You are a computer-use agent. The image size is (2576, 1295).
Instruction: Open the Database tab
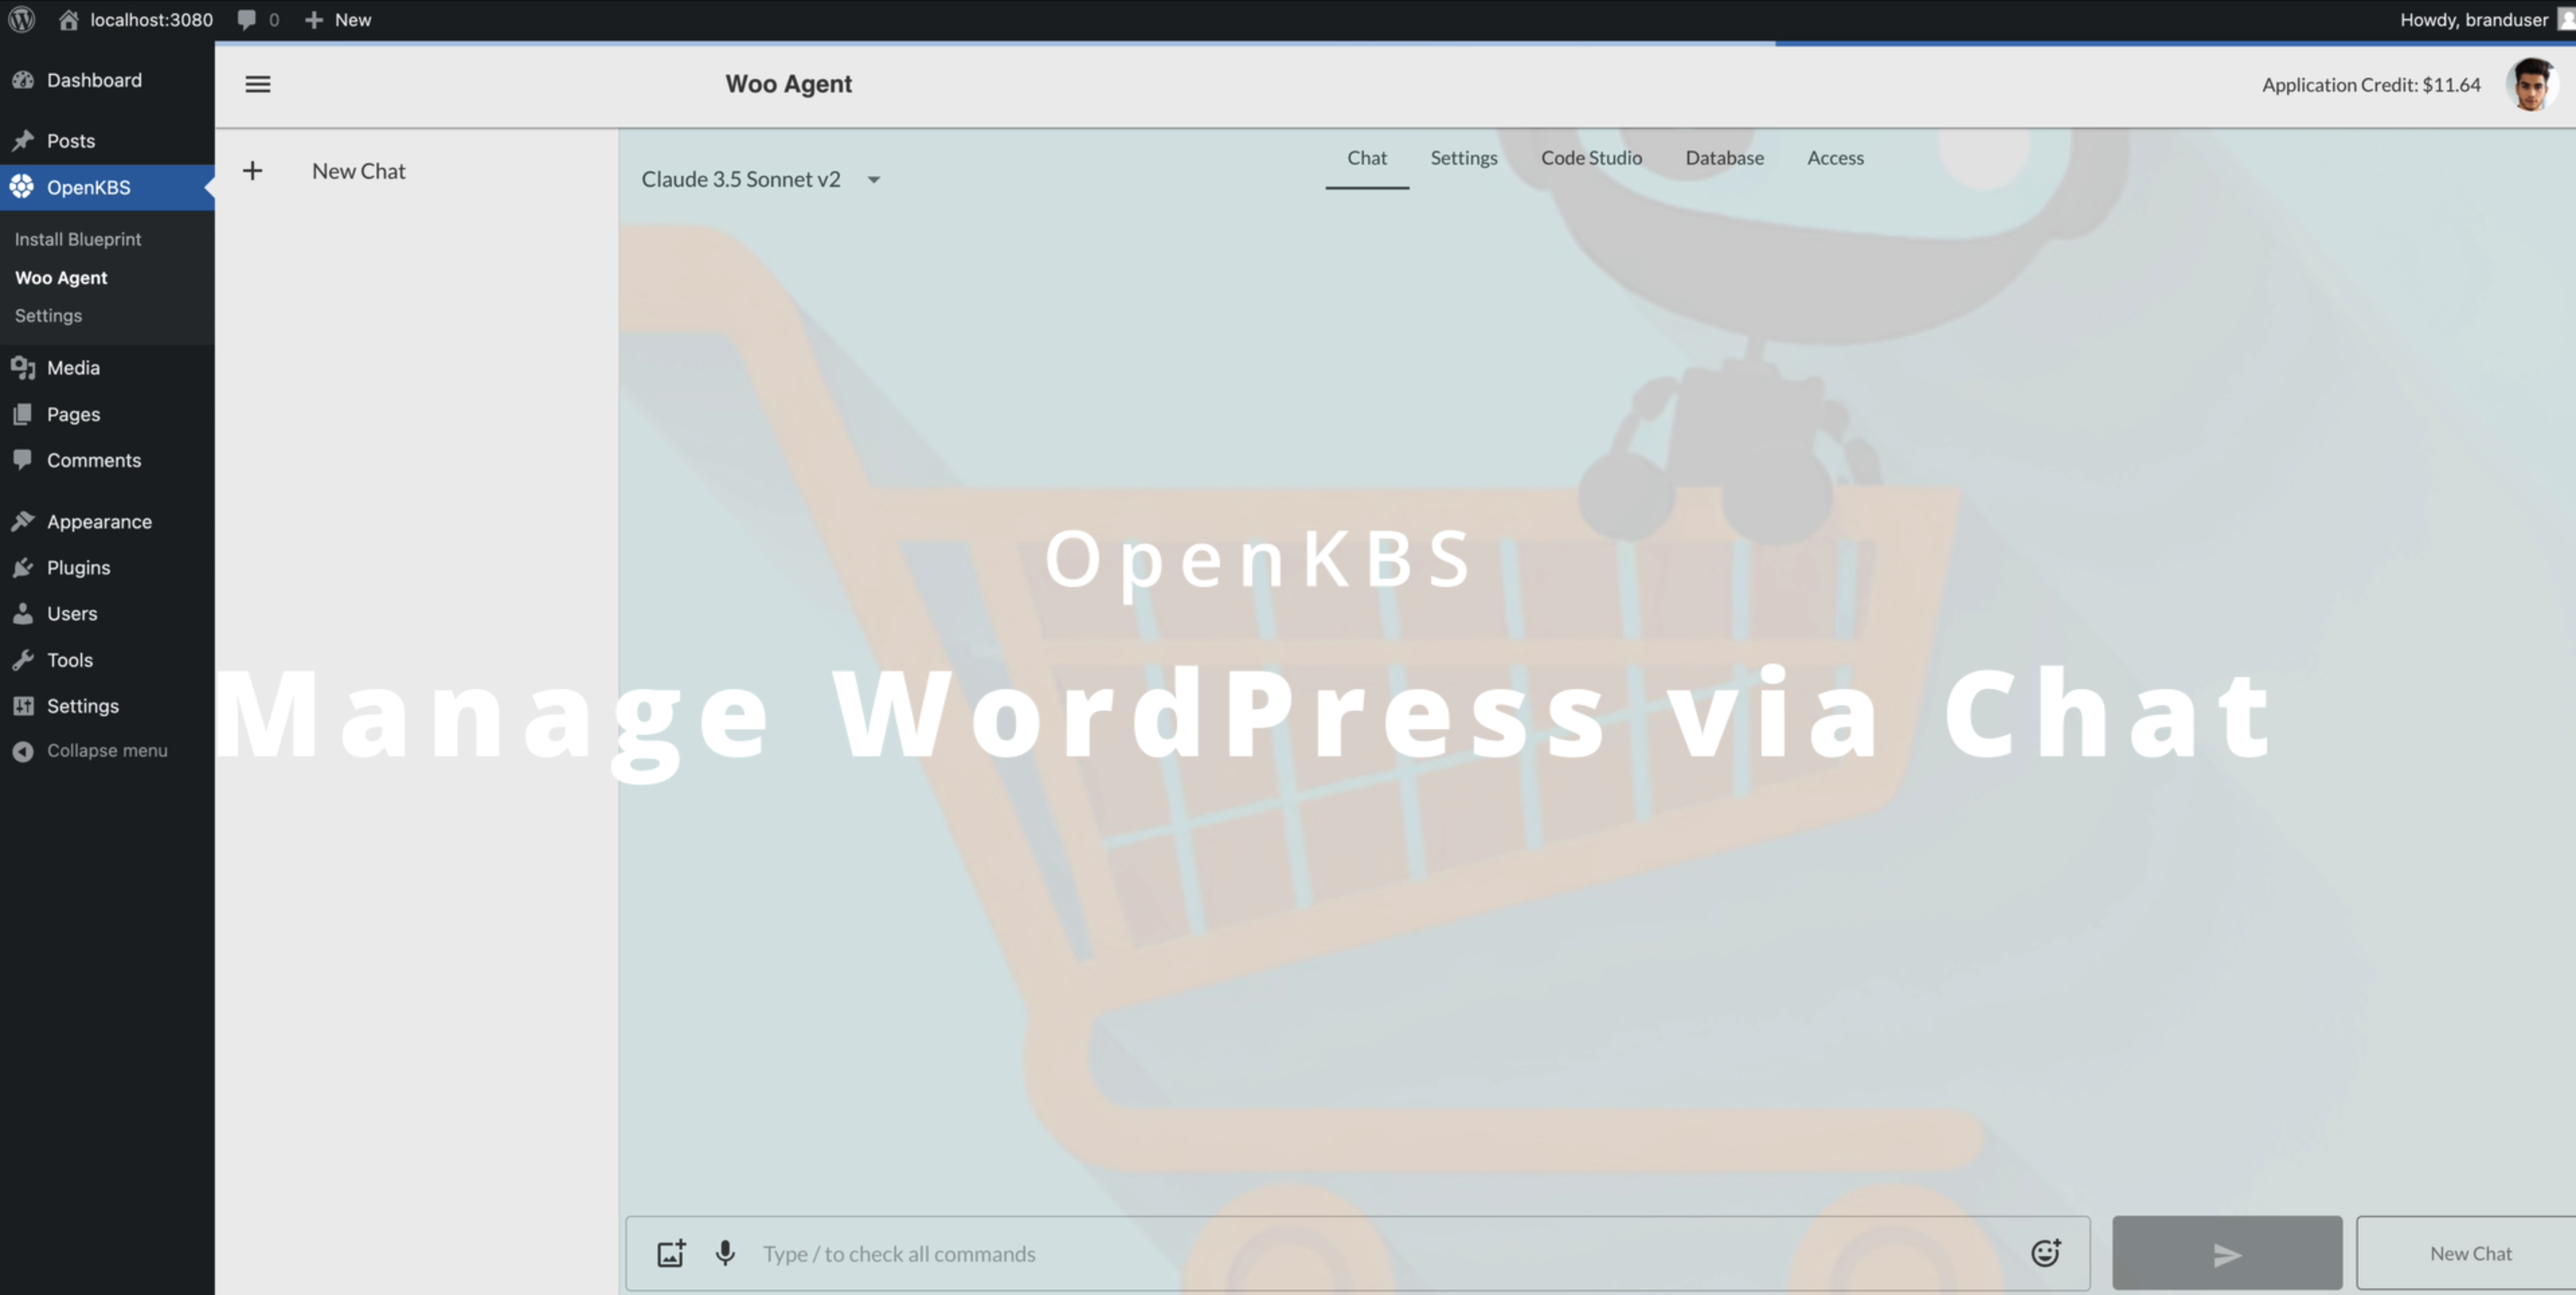point(1724,158)
